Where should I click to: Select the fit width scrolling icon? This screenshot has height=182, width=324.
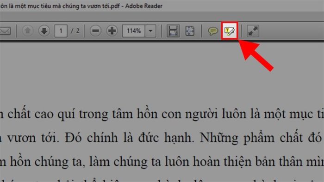tap(173, 31)
